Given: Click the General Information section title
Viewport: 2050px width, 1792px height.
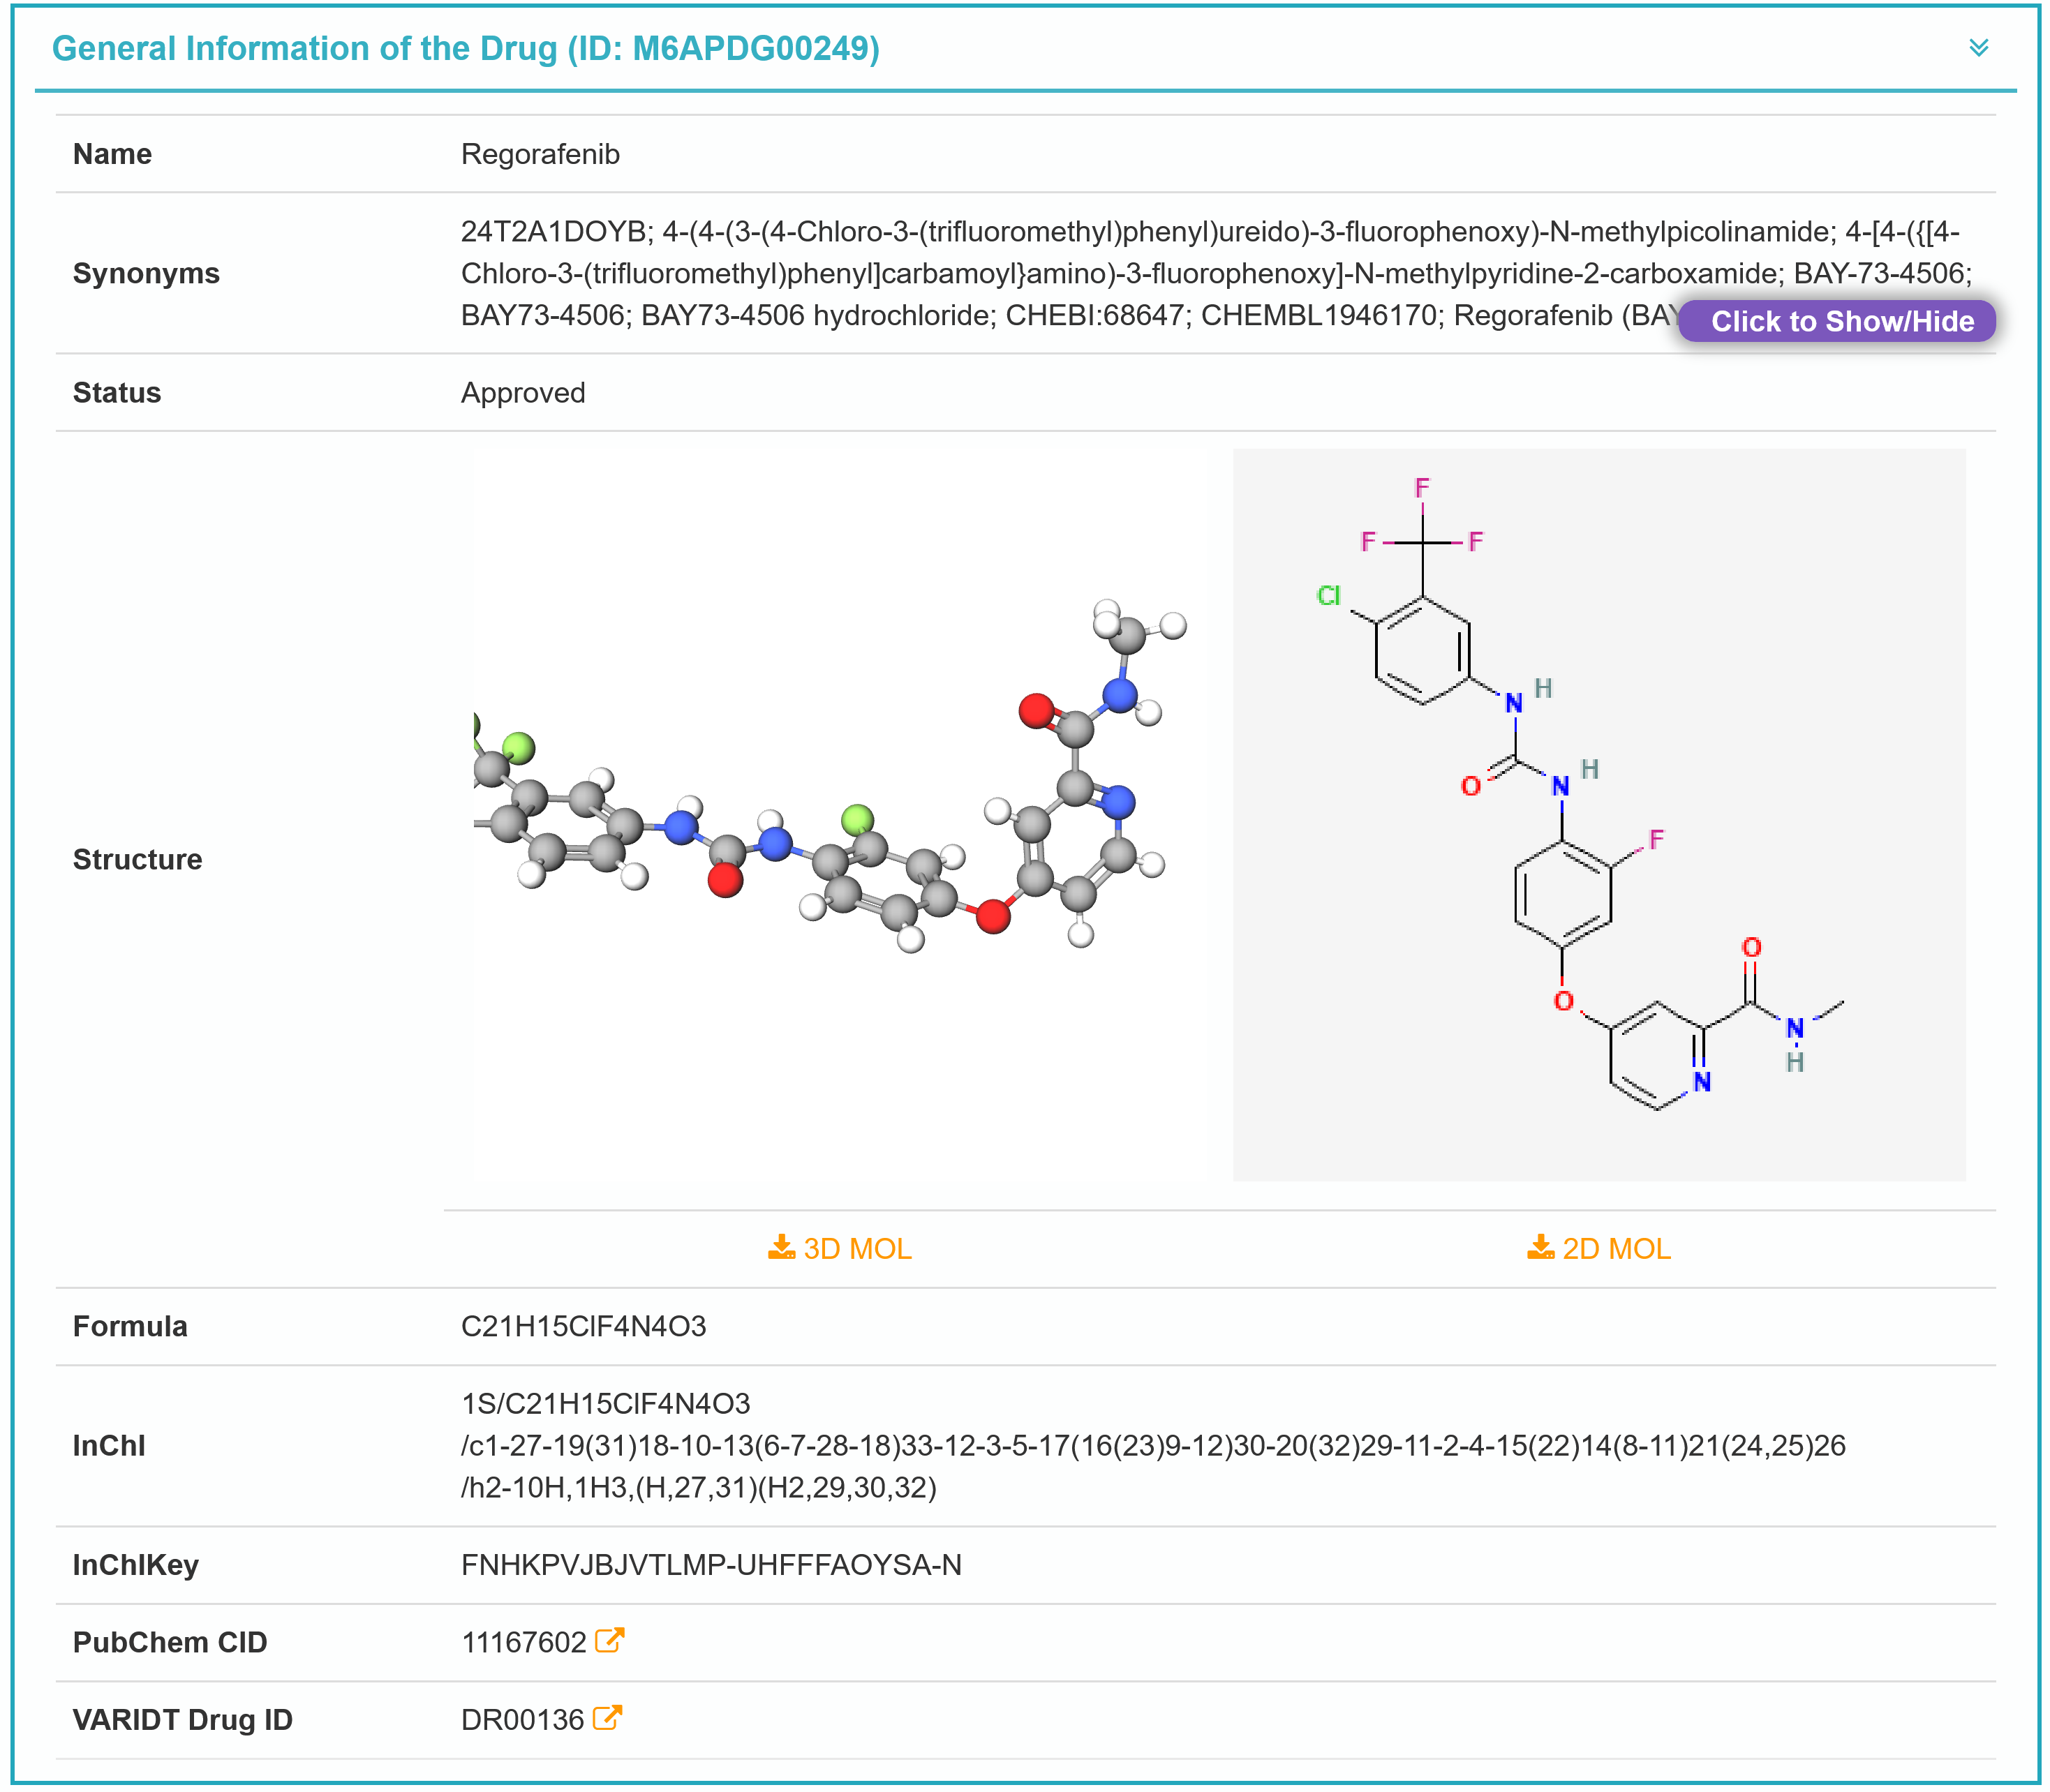Looking at the screenshot, I should [x=465, y=48].
